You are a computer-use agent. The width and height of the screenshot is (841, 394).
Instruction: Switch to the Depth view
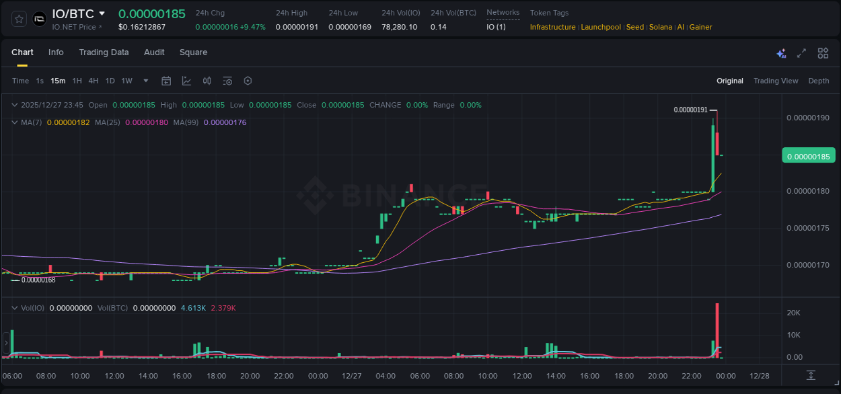[x=819, y=81]
